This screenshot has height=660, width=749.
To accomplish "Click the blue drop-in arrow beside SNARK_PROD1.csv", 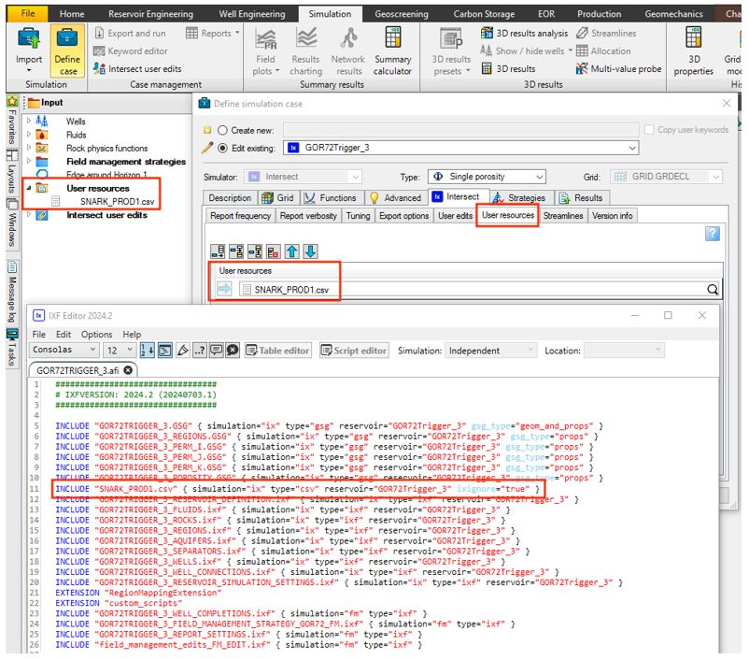I will (x=224, y=289).
